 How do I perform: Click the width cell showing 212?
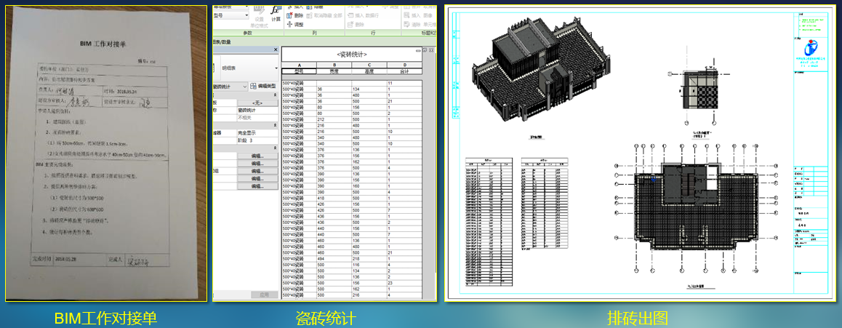pyautogui.click(x=334, y=120)
